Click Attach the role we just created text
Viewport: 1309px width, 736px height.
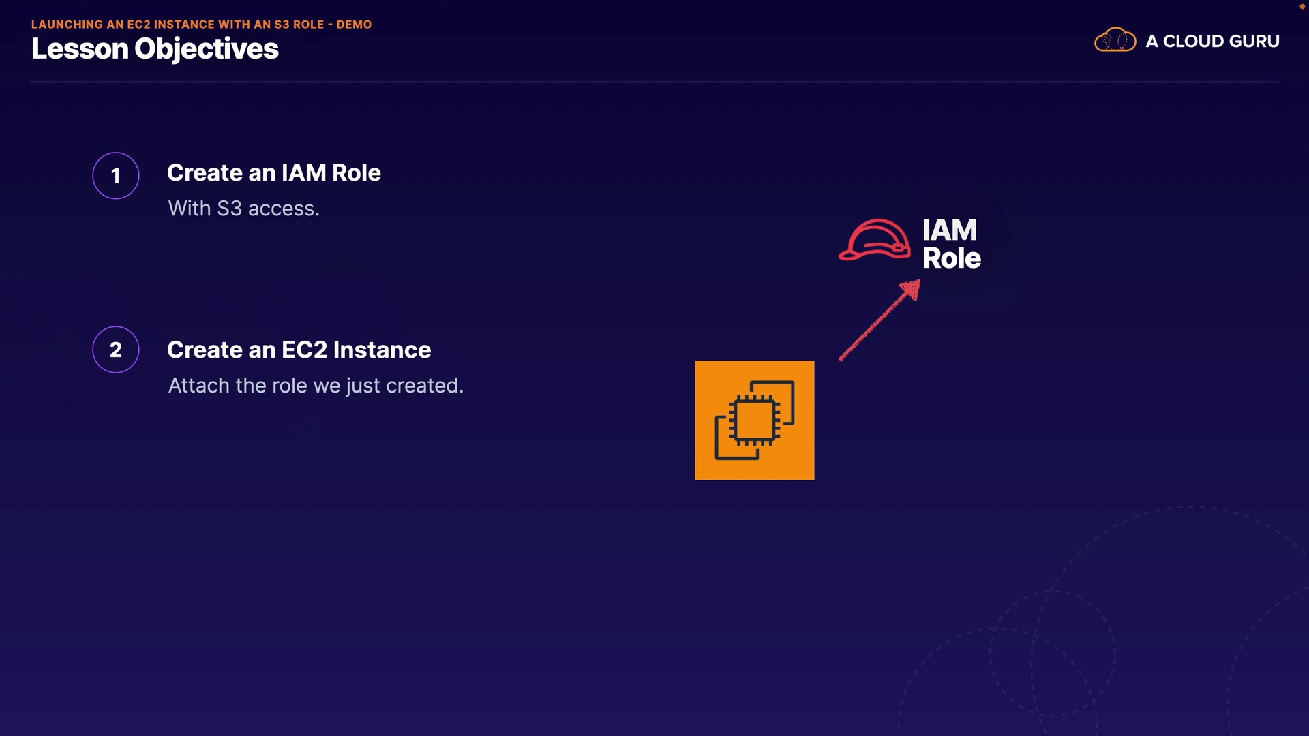[x=316, y=386]
